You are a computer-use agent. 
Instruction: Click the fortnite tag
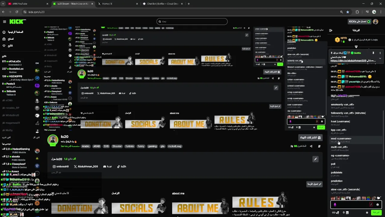click(130, 146)
